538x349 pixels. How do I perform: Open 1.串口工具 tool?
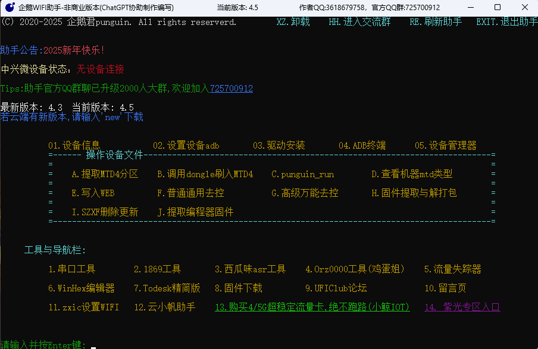[73, 269]
